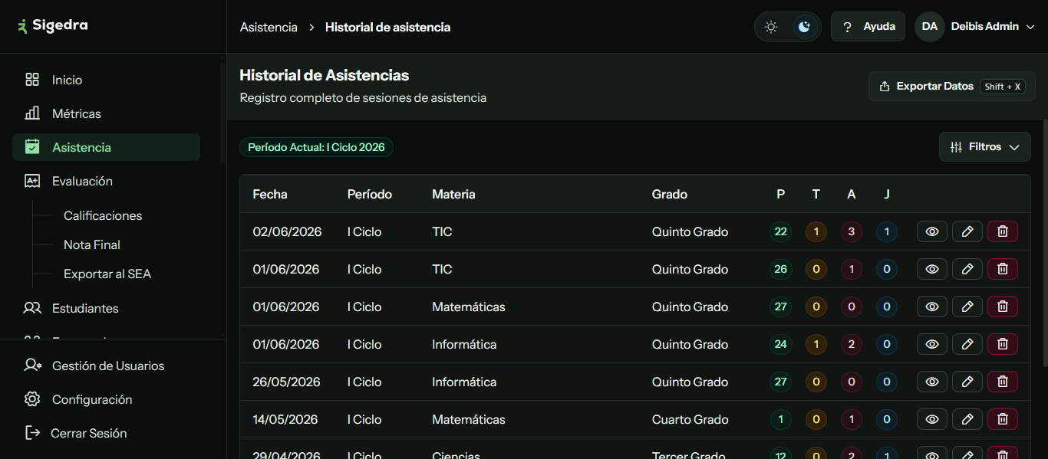The width and height of the screenshot is (1048, 459).
Task: Open Inicio in the sidebar
Action: 106,80
